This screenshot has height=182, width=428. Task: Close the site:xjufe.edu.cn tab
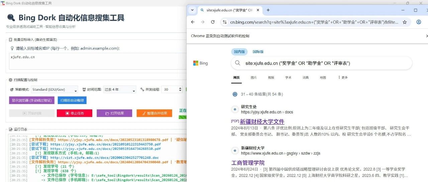(258, 10)
